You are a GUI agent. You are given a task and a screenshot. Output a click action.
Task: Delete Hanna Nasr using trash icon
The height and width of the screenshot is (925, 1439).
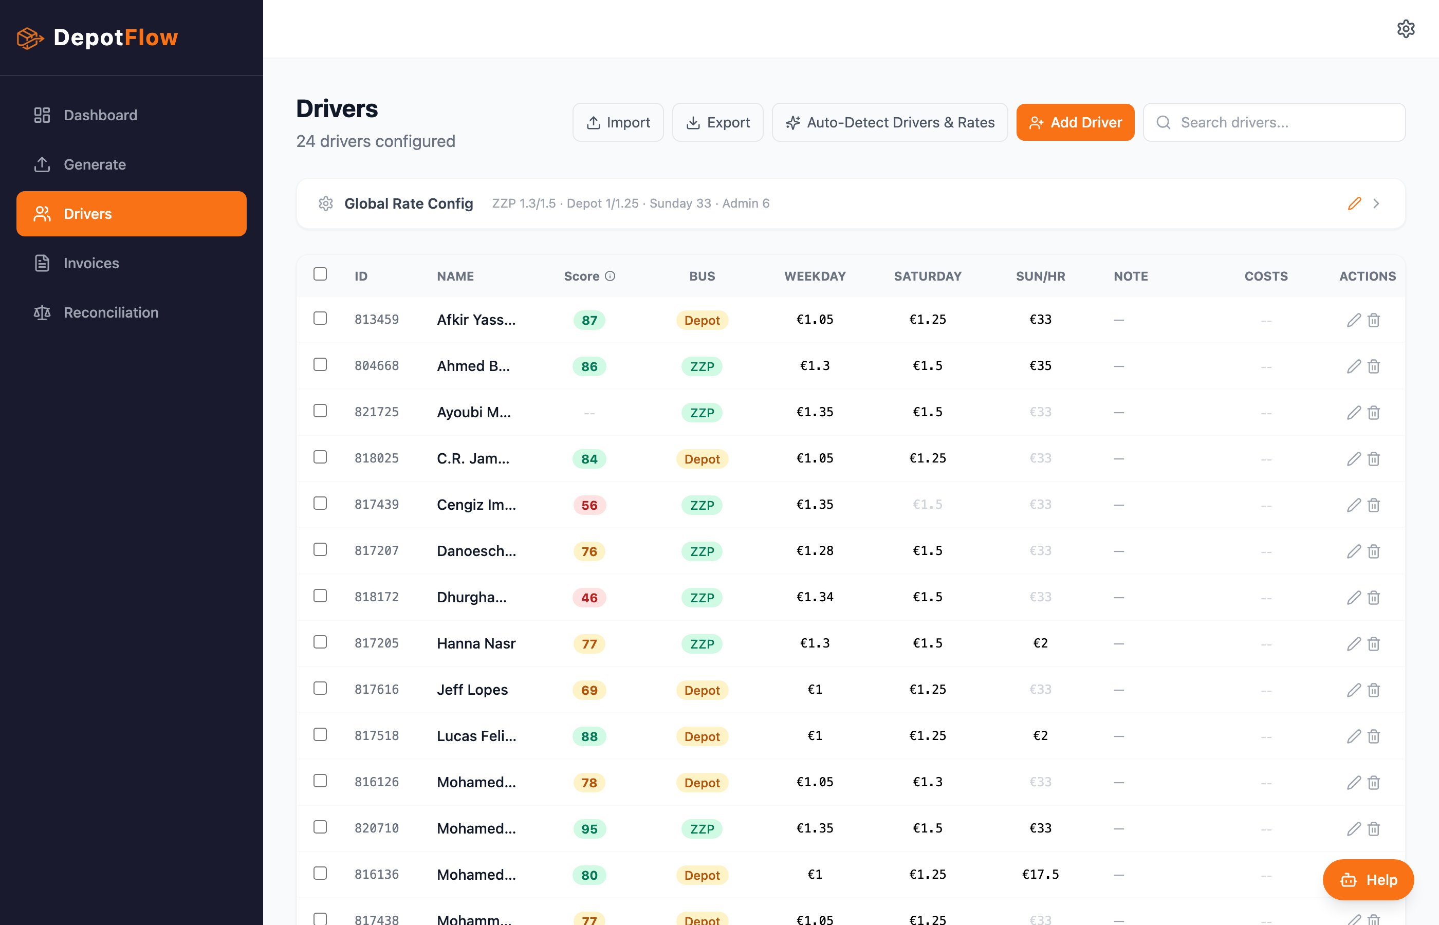coord(1374,644)
